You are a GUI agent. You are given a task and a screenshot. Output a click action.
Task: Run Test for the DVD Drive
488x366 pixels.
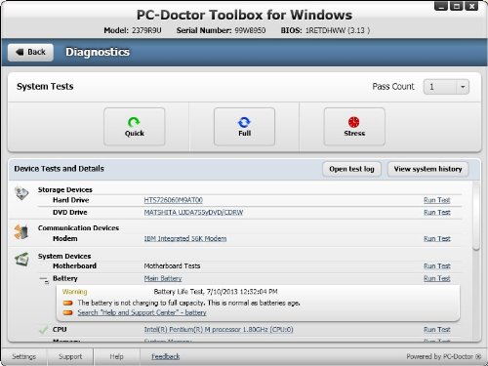[x=437, y=213]
